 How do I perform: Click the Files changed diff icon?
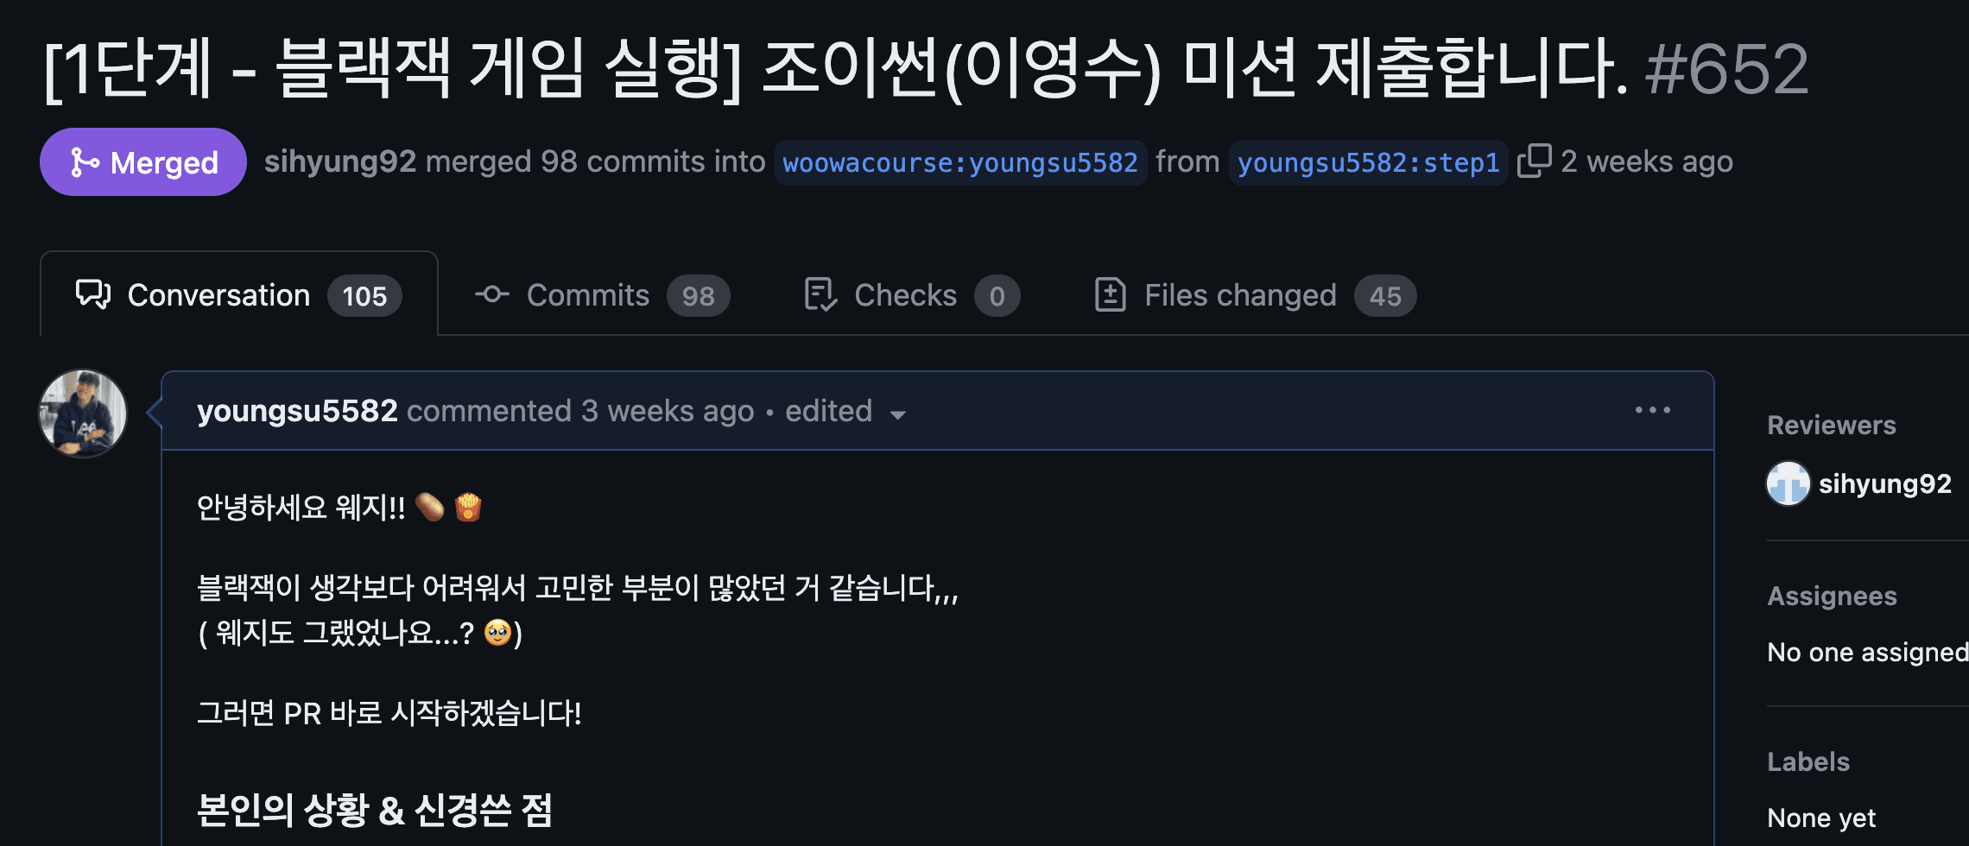pyautogui.click(x=1110, y=295)
